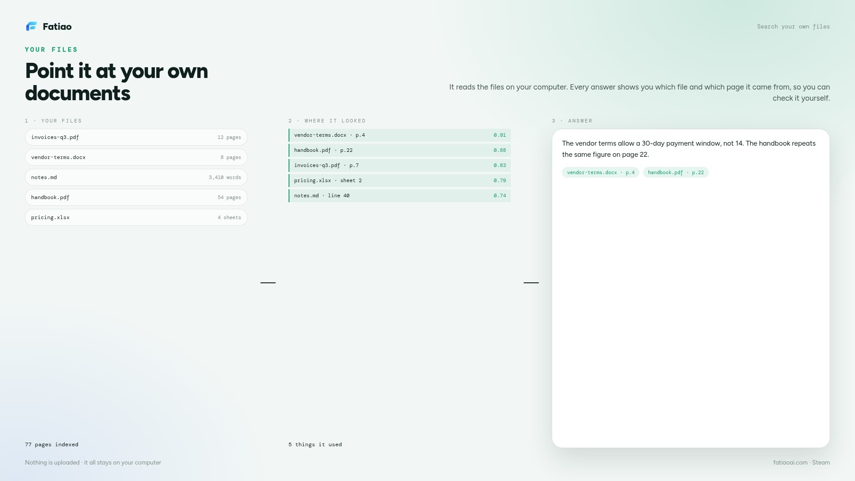Image resolution: width=855 pixels, height=481 pixels.
Task: Click the Fatiao logo icon
Action: pos(31,27)
